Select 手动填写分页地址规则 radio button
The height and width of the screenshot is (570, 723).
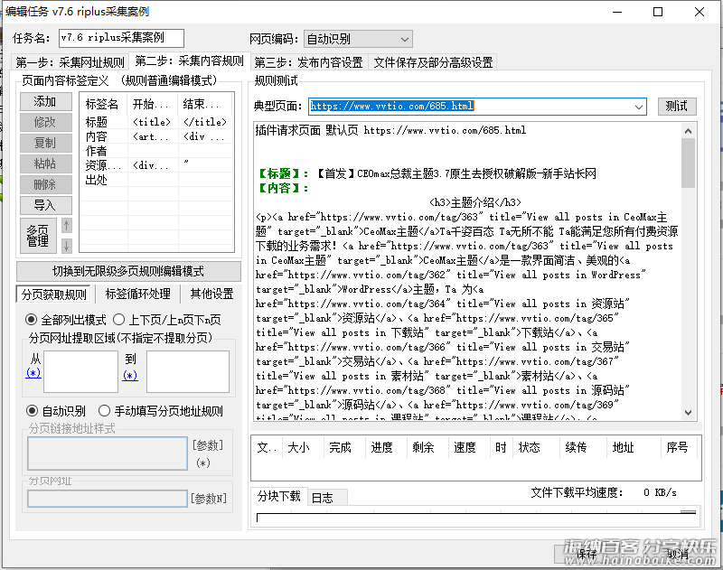pyautogui.click(x=161, y=411)
